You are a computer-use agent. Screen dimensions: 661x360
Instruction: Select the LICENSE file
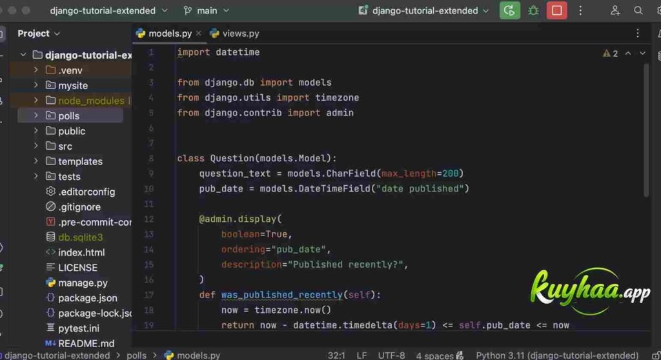[71, 268]
